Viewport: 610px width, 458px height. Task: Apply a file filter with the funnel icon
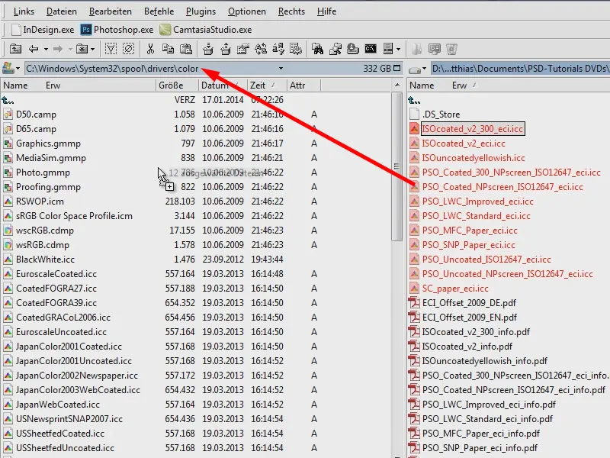click(111, 48)
